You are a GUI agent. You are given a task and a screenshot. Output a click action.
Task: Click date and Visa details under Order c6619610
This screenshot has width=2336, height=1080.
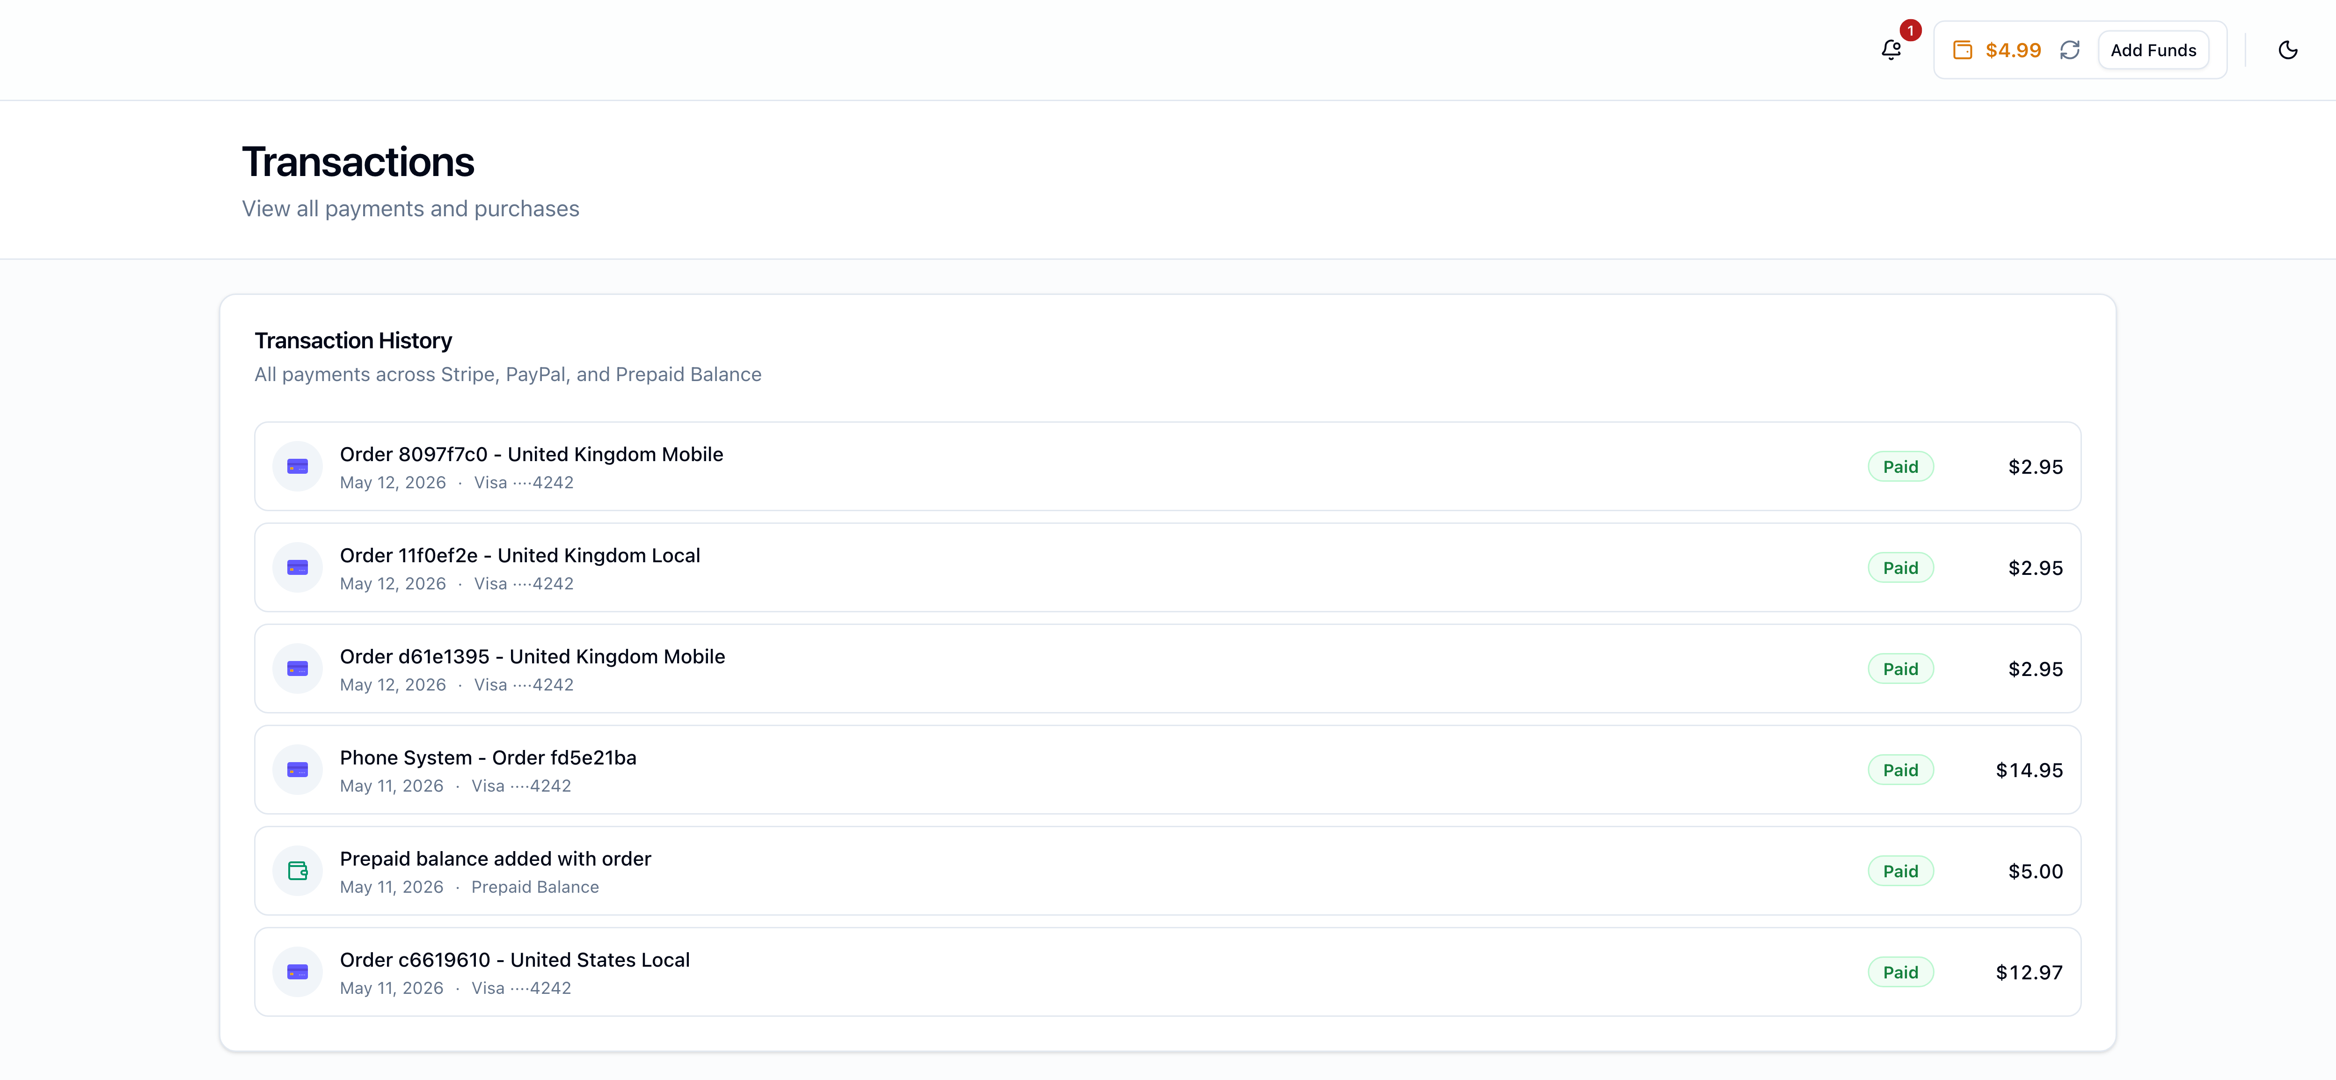pyautogui.click(x=455, y=988)
